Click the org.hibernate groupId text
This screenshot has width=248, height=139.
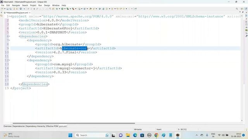[67, 44]
